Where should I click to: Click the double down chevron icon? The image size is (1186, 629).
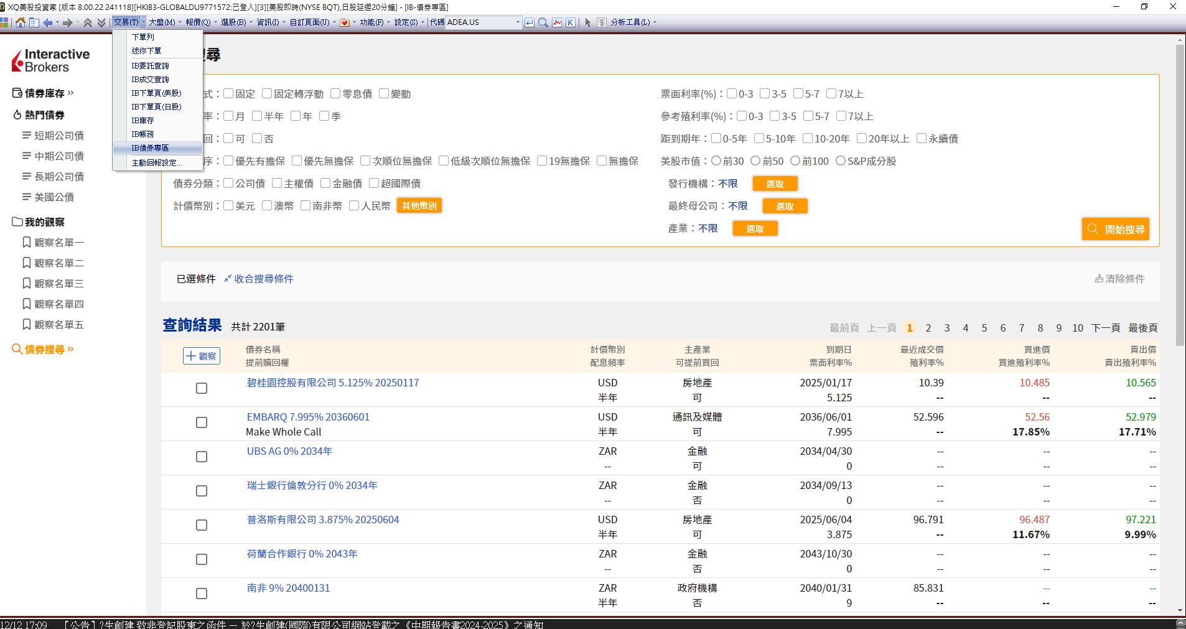(101, 22)
